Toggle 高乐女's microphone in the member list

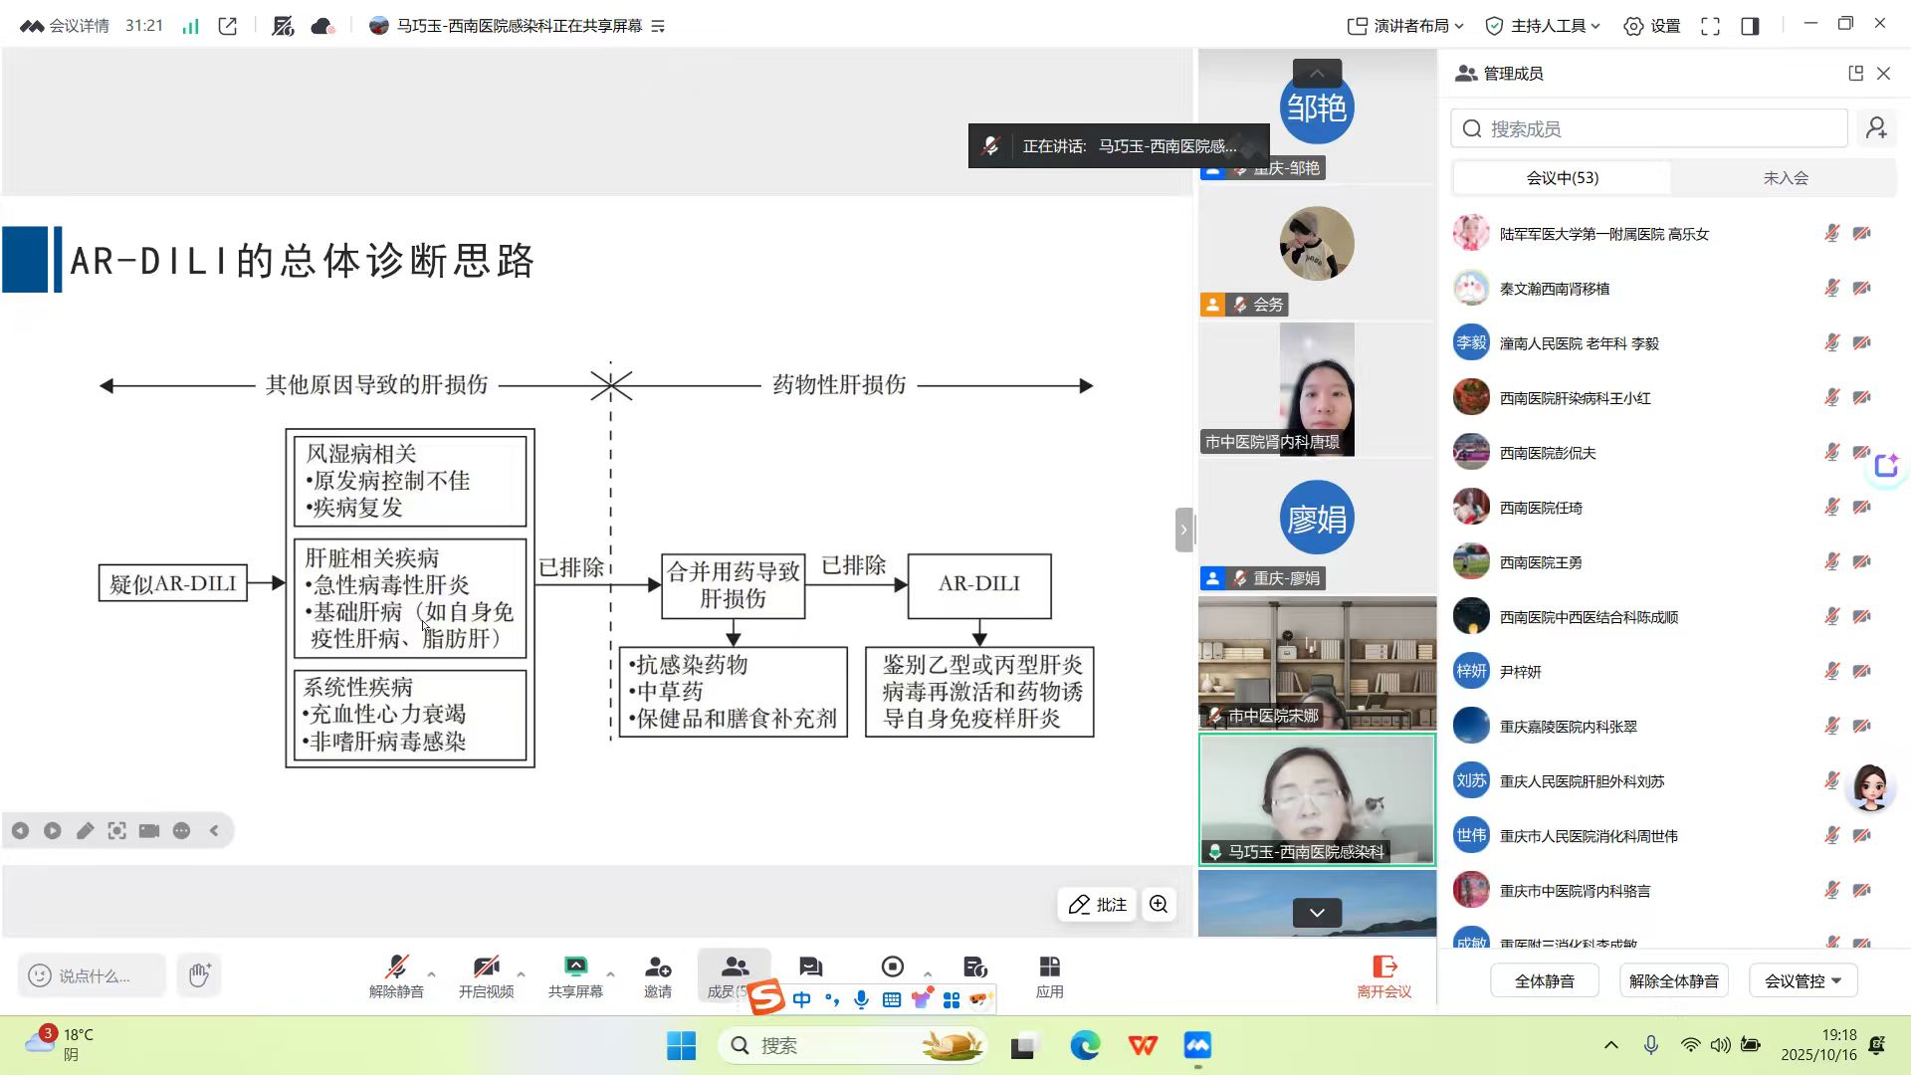(1831, 233)
